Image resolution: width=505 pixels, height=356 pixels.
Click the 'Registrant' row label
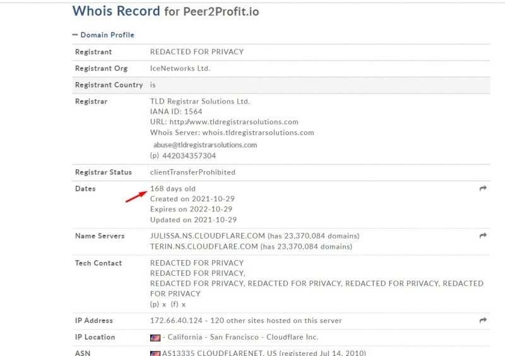point(93,52)
